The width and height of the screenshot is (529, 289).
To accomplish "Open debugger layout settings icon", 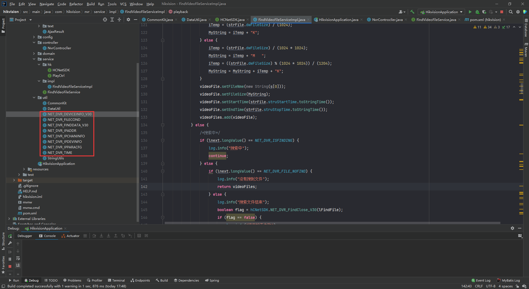I will pos(520,236).
